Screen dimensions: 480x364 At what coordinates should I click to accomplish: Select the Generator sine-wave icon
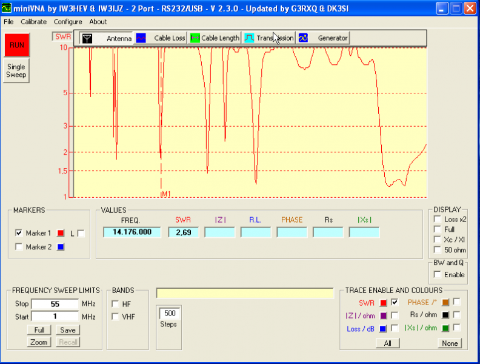tap(303, 38)
